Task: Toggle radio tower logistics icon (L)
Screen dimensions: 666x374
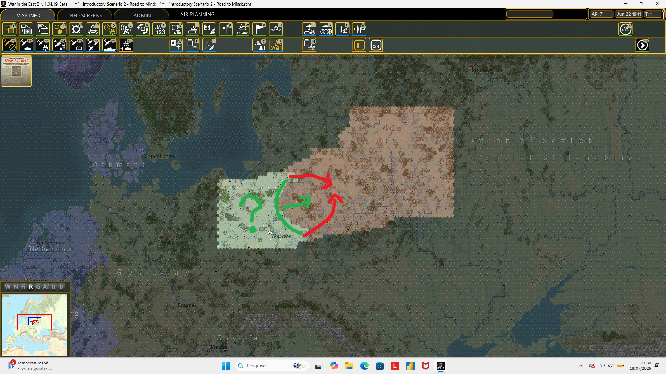Action: pyautogui.click(x=126, y=29)
